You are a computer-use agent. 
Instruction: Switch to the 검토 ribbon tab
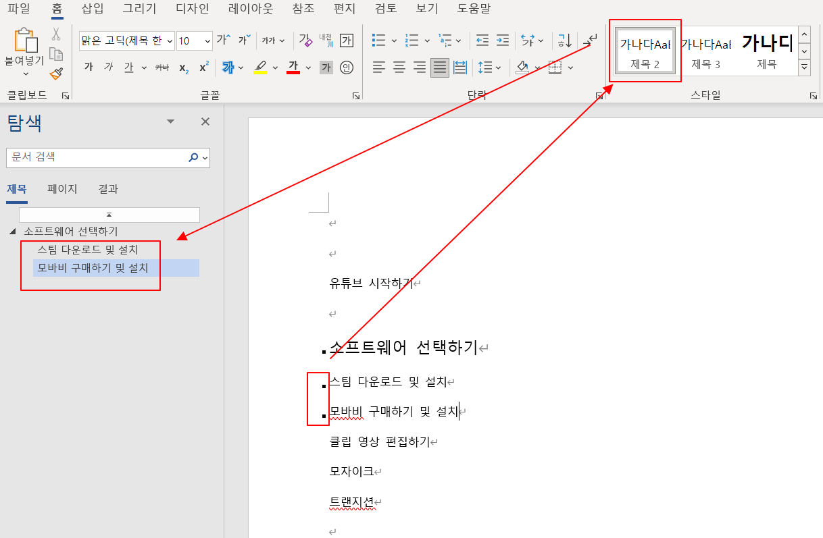tap(385, 9)
